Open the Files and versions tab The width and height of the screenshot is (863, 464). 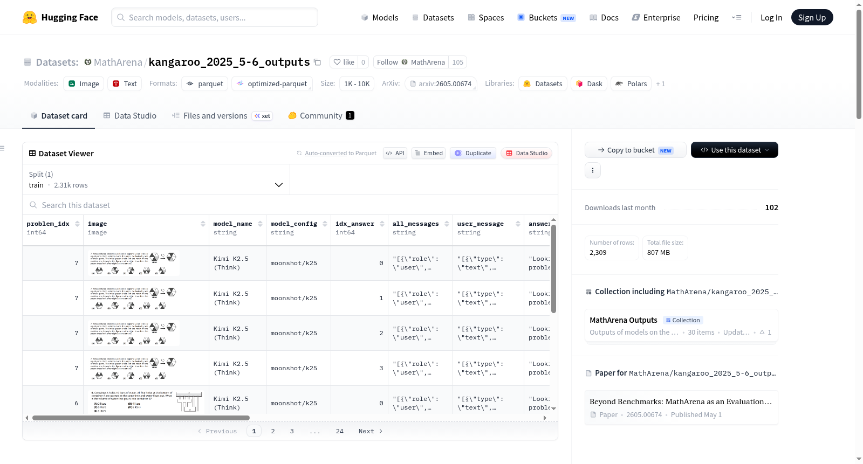222,116
